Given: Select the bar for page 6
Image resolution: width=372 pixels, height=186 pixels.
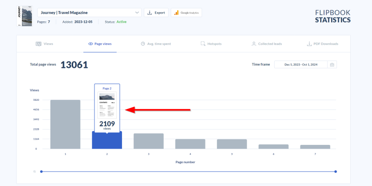Looking at the screenshot, I should click(274, 147).
